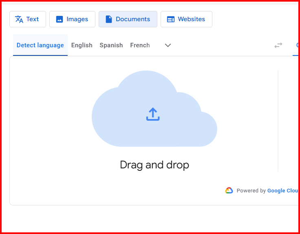Choose English as source language
This screenshot has width=300, height=234.
[82, 45]
